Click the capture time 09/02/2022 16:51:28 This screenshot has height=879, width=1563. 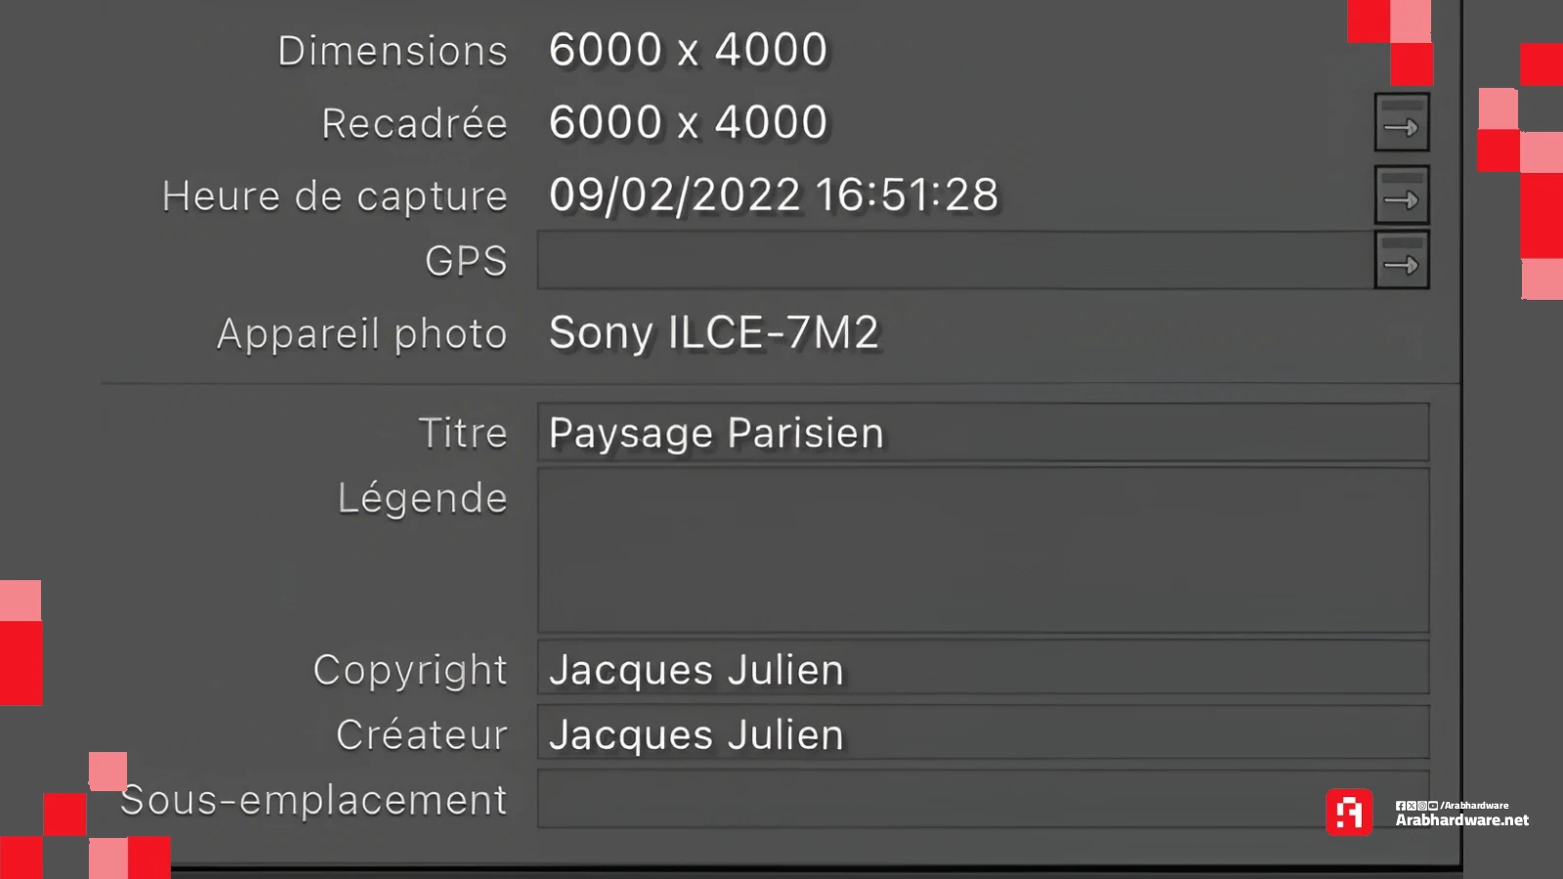pyautogui.click(x=773, y=195)
